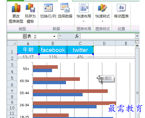Open Select Data (选择数据)
145x118 pixels.
[65, 11]
